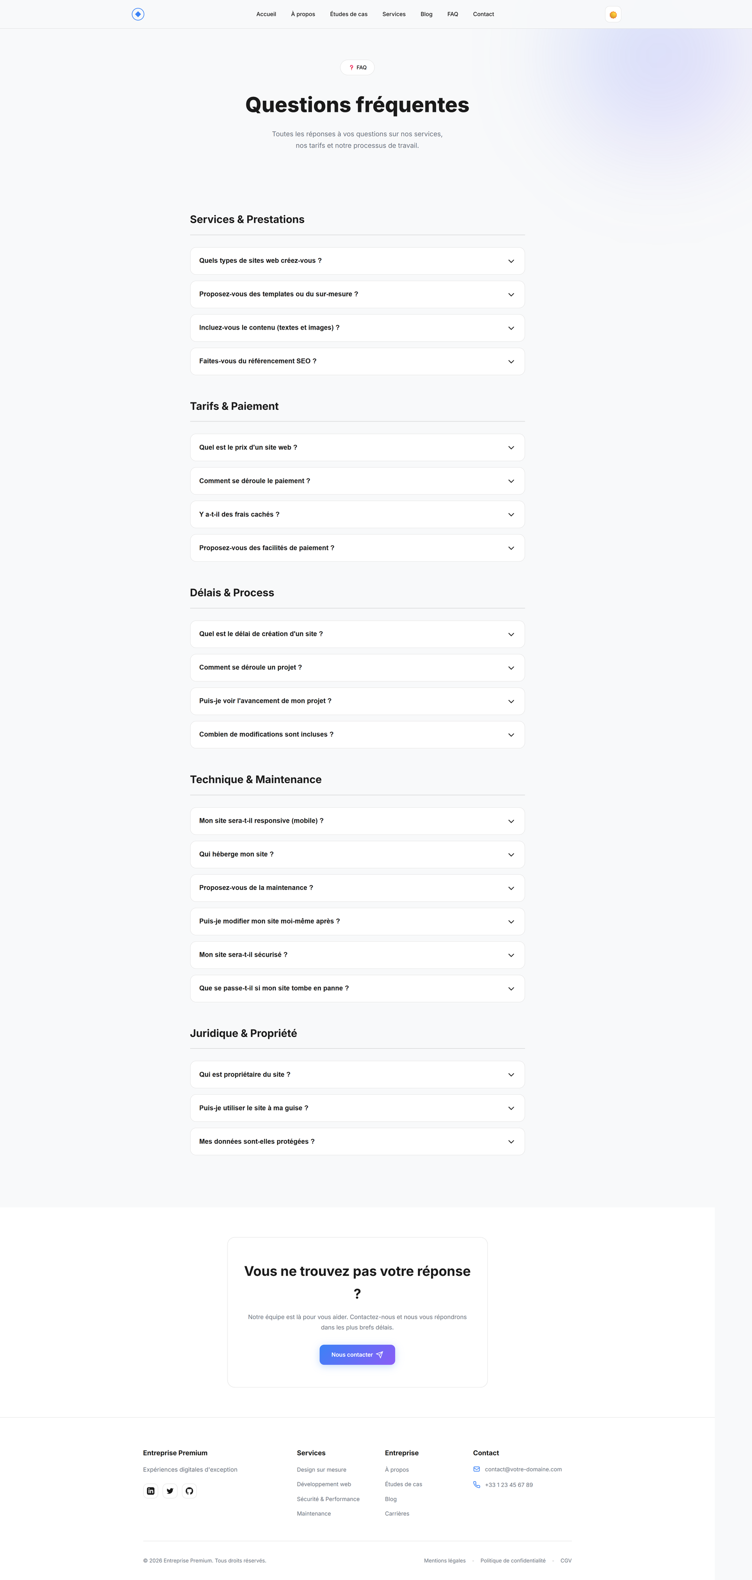Screen dimensions: 752x1580
Task: Open the "Mentions légales" footer link
Action: pyautogui.click(x=445, y=1561)
